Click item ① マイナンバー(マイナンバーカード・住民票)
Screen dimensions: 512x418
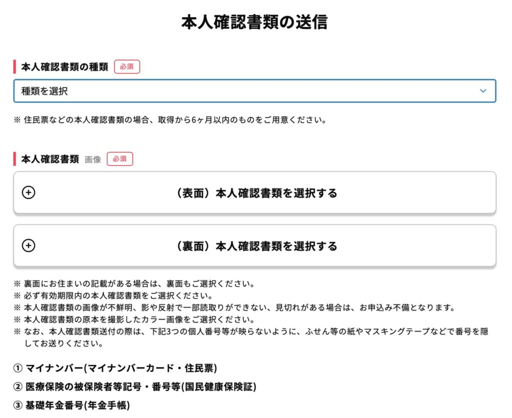(115, 368)
